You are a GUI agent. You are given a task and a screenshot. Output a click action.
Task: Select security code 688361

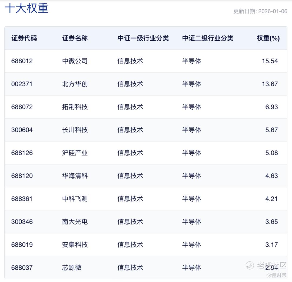pyautogui.click(x=22, y=199)
